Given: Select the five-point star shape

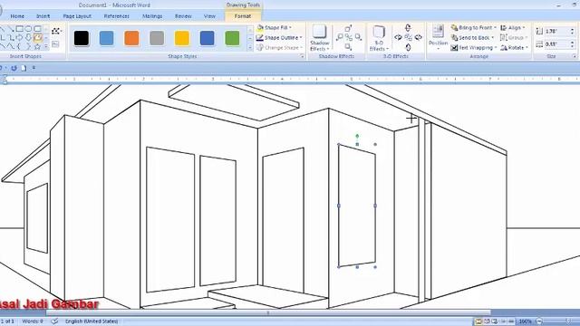Looking at the screenshot, I should pos(37,46).
